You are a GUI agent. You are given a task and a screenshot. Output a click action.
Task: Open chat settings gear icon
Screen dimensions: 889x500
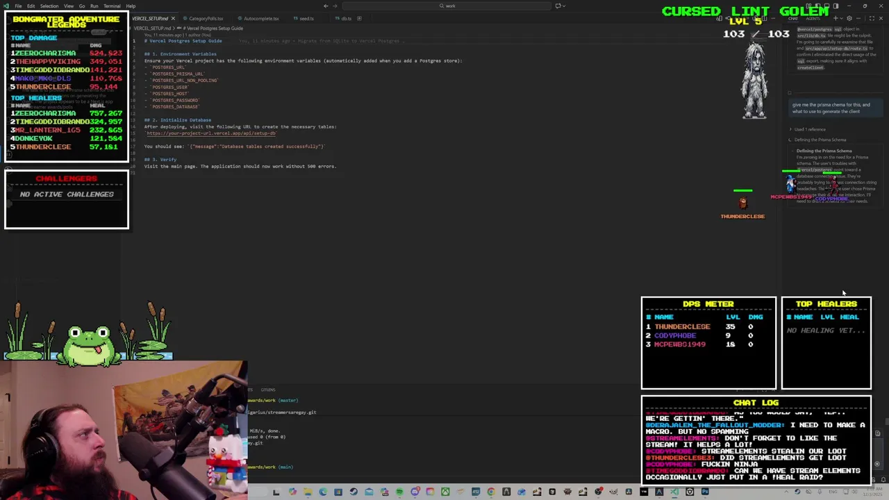tap(849, 18)
